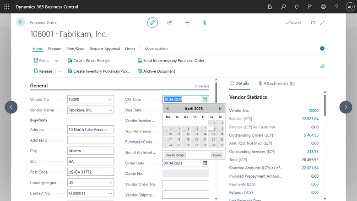Open Order Date calendar icon
357x201 pixels.
(x=205, y=163)
